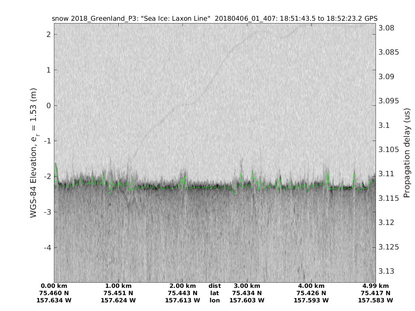
Task: Click the 3.00 km x-axis tick label
Action: click(247, 286)
